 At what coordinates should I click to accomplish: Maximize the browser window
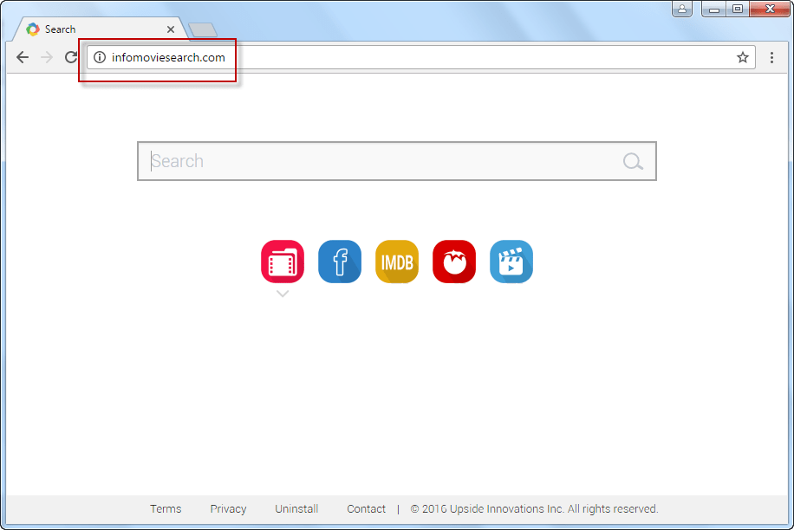(738, 10)
